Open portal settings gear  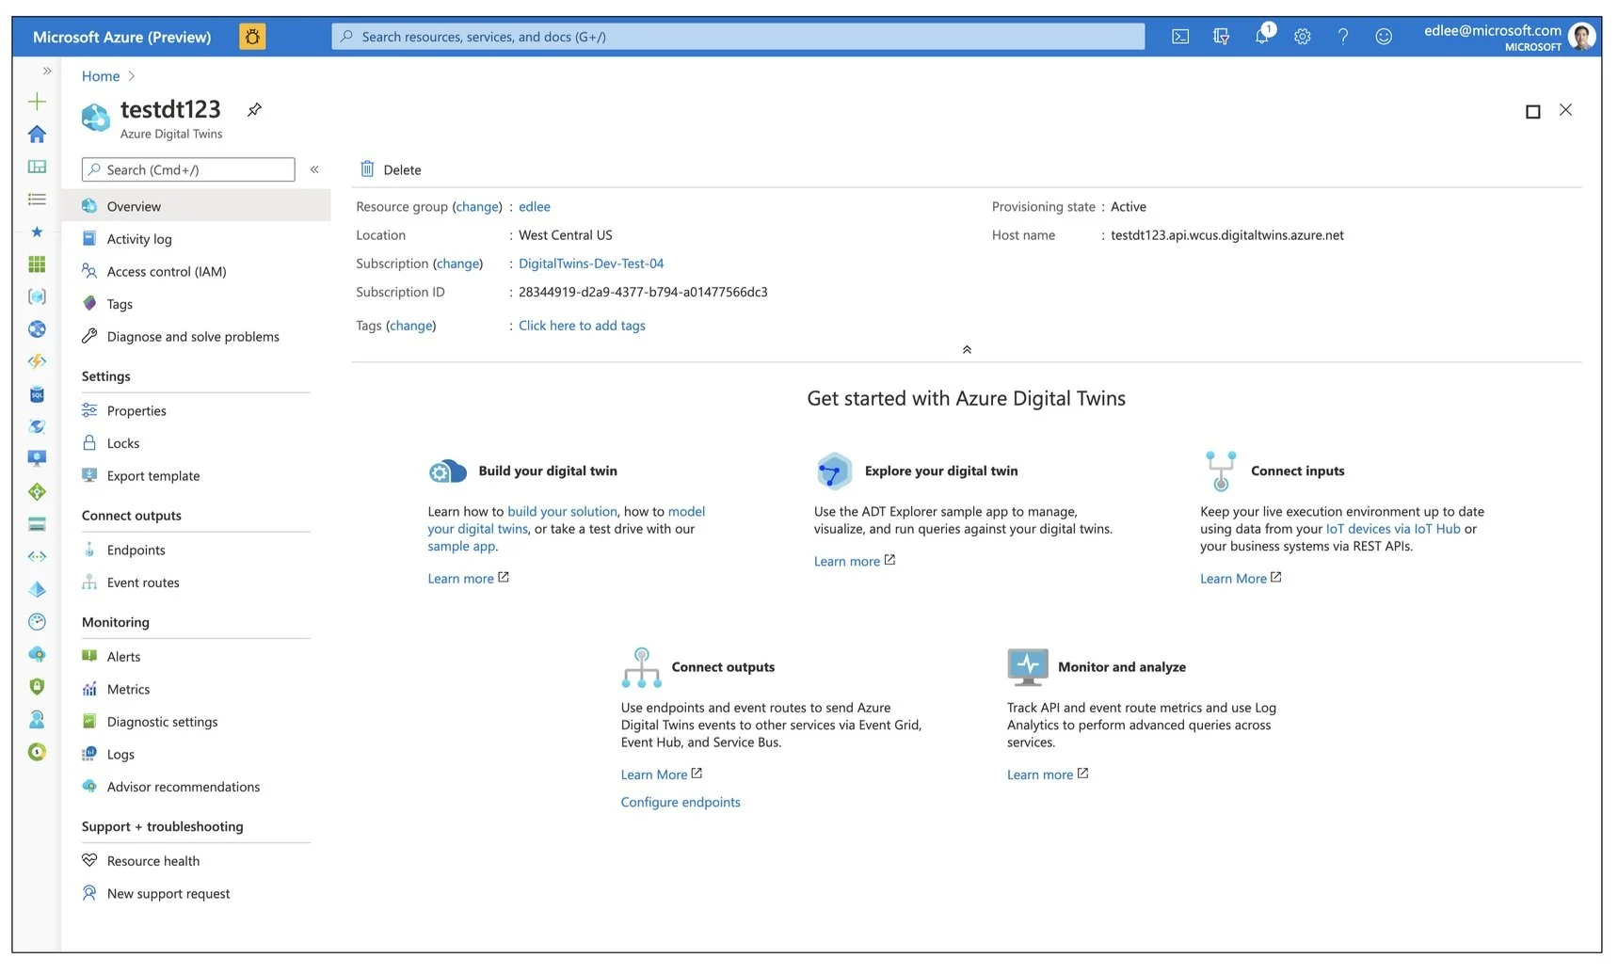(1303, 37)
